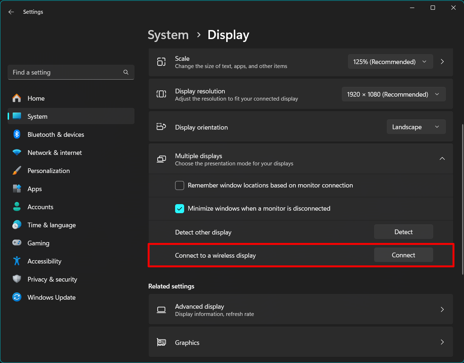464x363 pixels.
Task: Click the Display resolution icon
Action: [161, 94]
